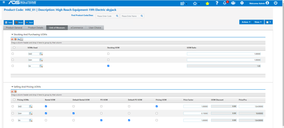This screenshot has height=128, width=284.
Task: Collapse Stocking And Purchasing UOMs section
Action: pos(12,34)
